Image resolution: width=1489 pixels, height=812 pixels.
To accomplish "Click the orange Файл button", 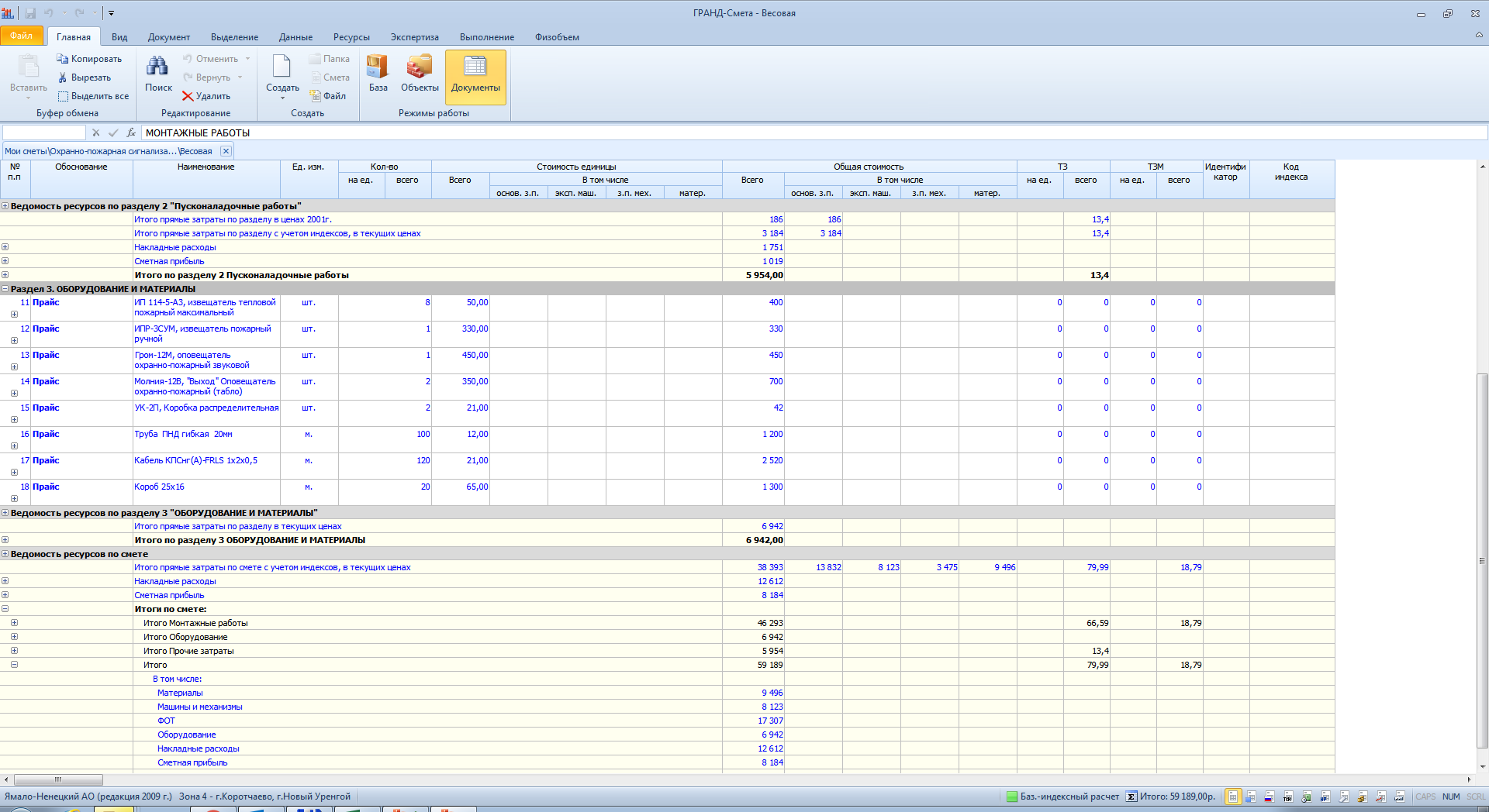I will pos(22,36).
